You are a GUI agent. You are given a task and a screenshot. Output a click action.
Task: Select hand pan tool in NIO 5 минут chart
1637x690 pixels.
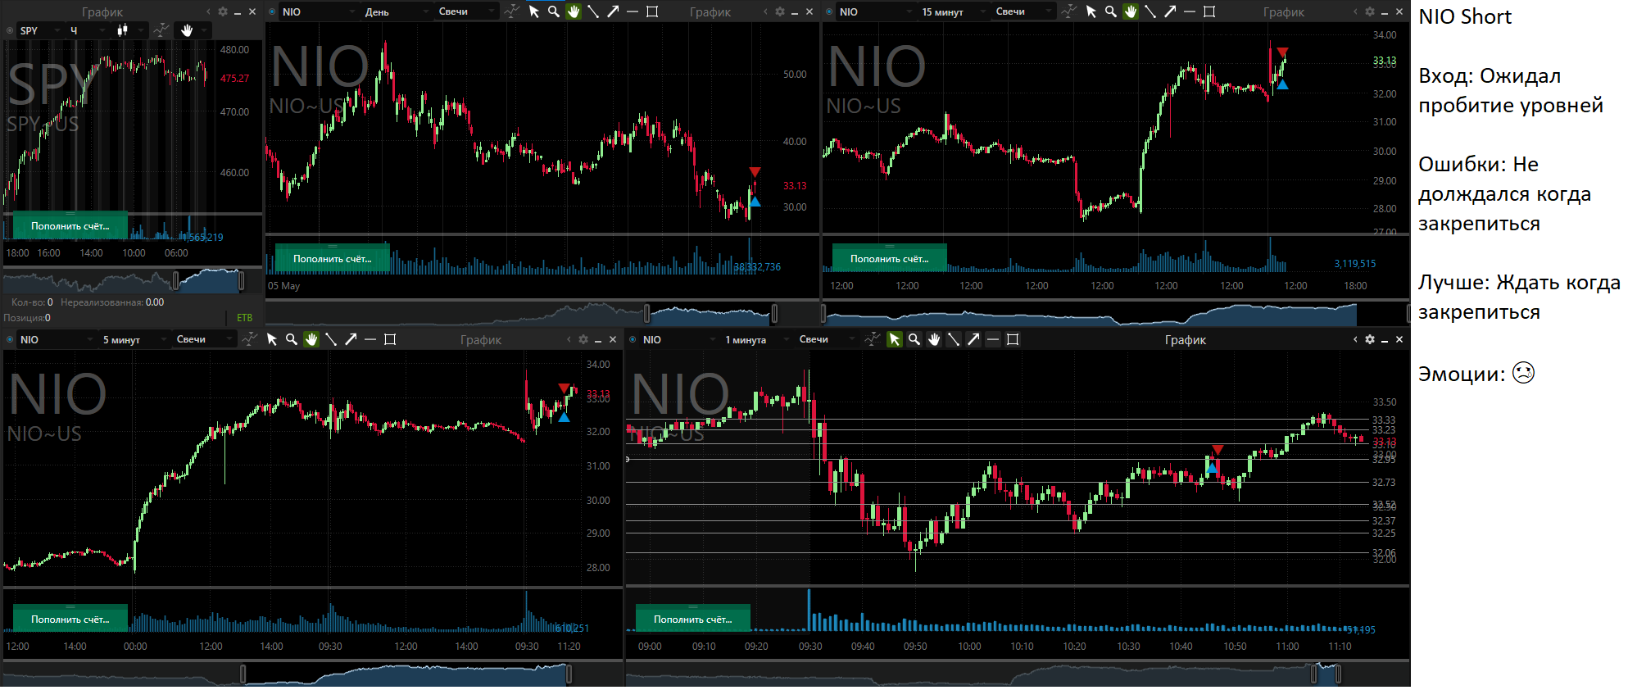click(311, 339)
